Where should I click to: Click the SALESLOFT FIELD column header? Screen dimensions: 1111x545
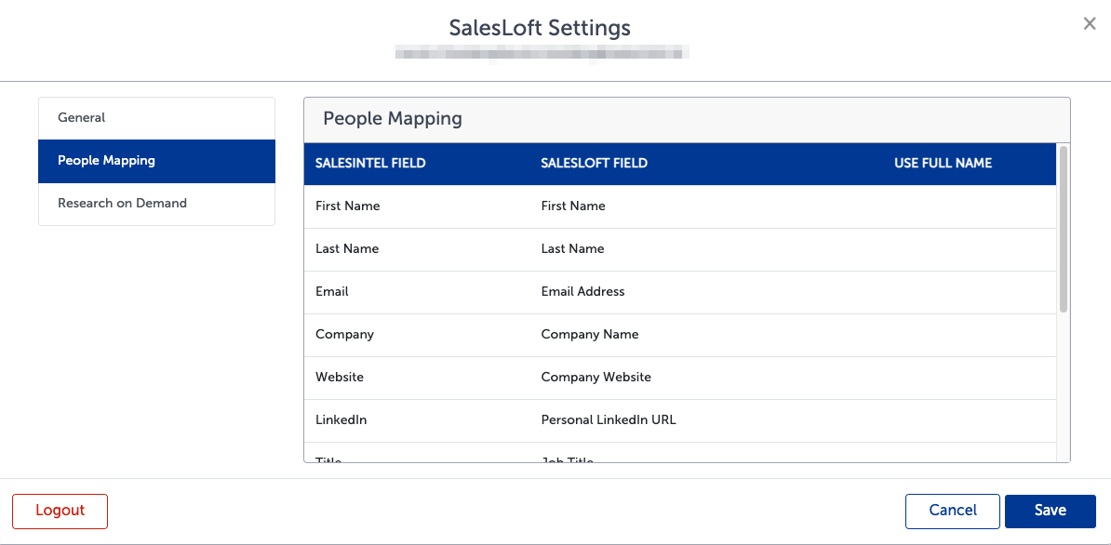click(594, 164)
